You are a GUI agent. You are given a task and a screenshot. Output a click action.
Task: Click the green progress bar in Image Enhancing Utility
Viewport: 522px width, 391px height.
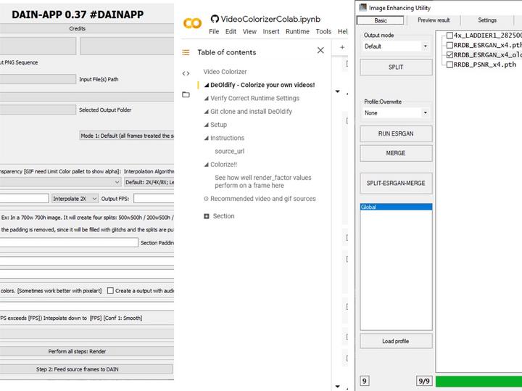[478, 382]
